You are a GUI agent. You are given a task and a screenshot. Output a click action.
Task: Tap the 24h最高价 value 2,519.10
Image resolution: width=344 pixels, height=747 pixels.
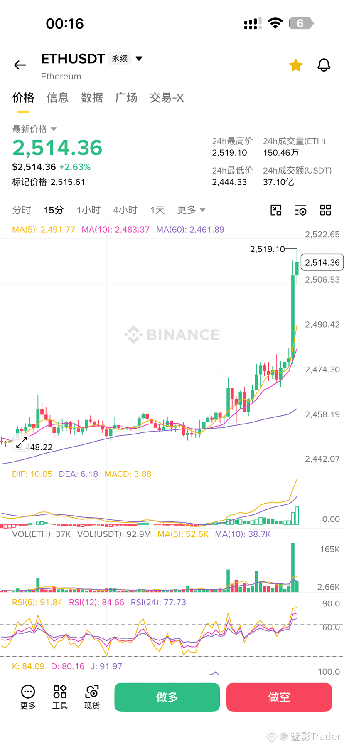229,153
